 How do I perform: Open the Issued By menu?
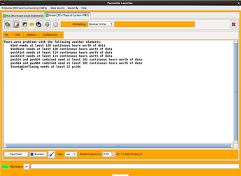(73, 8)
